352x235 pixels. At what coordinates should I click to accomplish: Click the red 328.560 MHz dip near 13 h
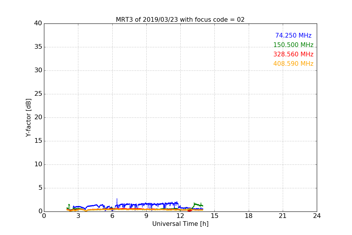[190, 210]
